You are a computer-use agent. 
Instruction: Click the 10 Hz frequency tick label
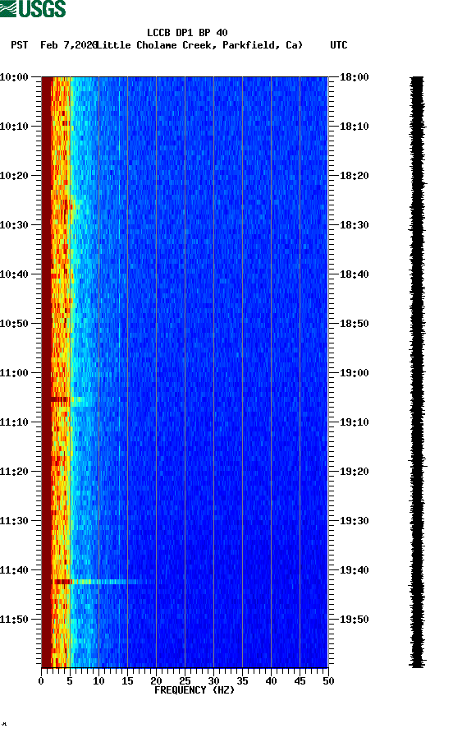click(98, 681)
